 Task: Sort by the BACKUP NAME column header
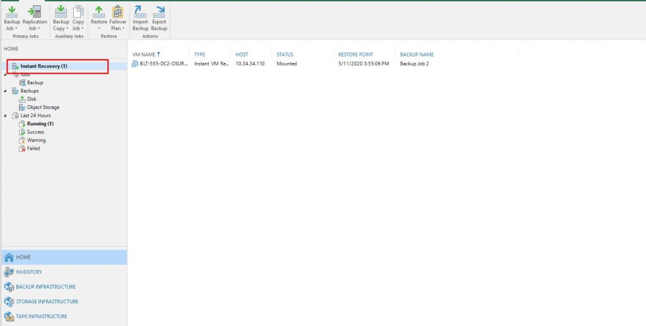click(416, 54)
